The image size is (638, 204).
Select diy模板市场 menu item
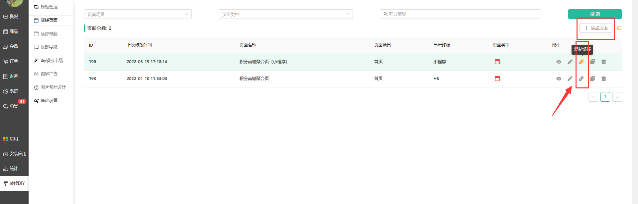[52, 61]
